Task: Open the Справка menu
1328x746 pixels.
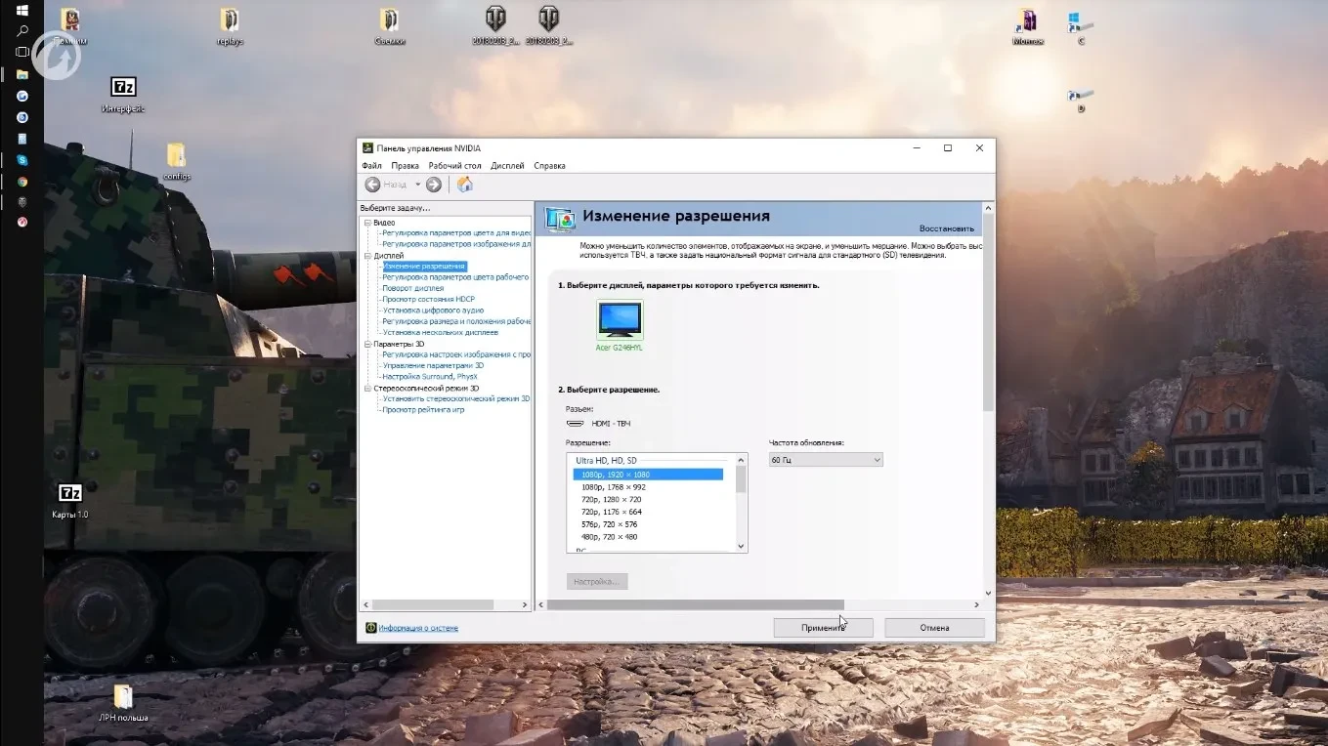Action: (x=549, y=166)
